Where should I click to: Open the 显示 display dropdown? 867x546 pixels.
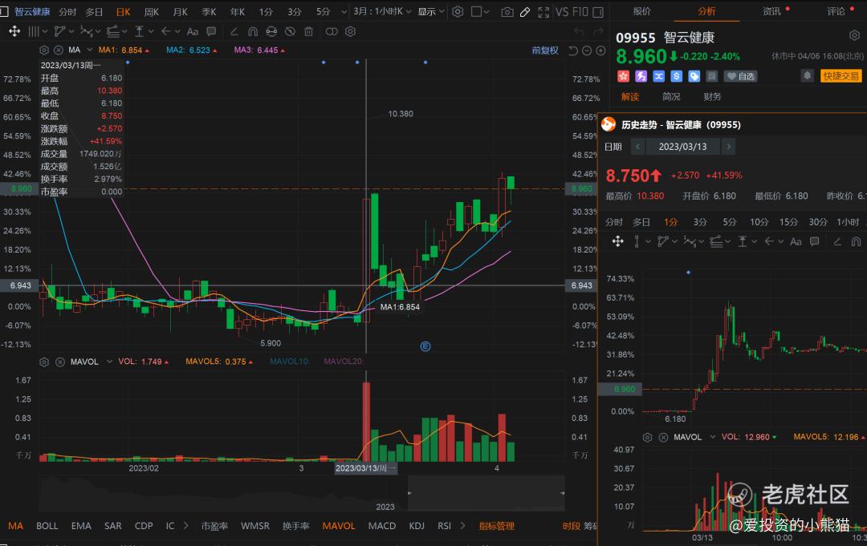[431, 11]
